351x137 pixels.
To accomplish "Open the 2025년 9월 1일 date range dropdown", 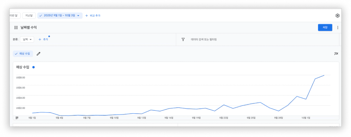I will click(60, 16).
